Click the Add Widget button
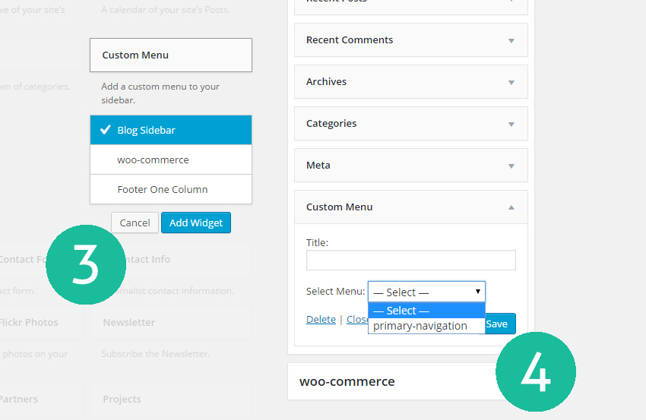The height and width of the screenshot is (420, 646). (x=195, y=223)
